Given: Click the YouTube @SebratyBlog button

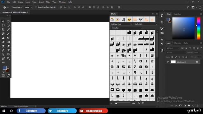Looking at the screenshot, I should 93,111.
